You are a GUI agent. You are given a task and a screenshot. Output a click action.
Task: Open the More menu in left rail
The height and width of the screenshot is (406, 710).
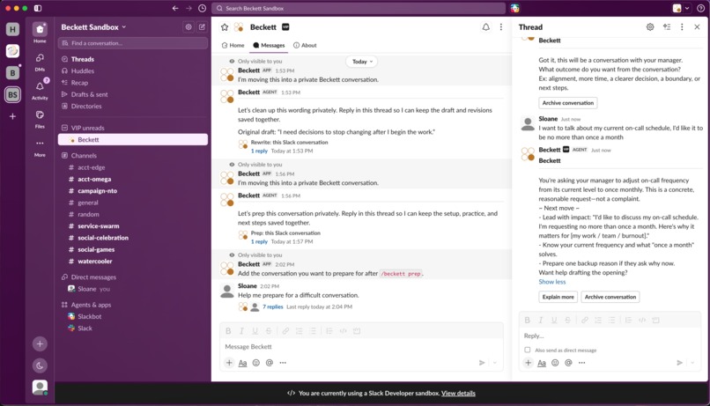coord(40,143)
